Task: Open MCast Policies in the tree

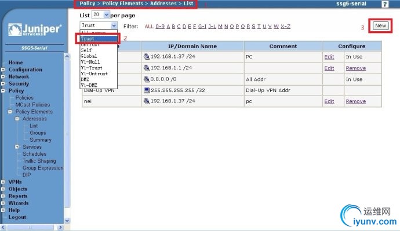Action: pyautogui.click(x=32, y=105)
